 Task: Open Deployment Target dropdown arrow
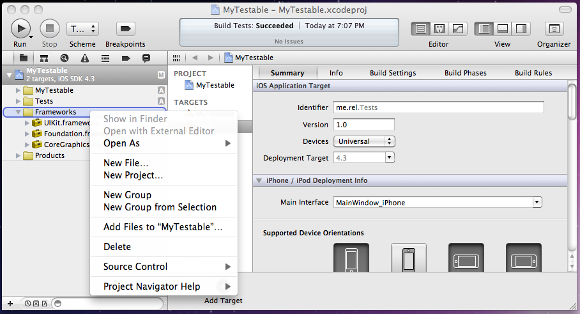(x=389, y=158)
